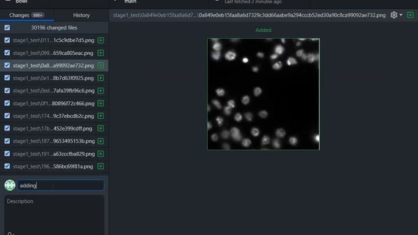Select file stage1_test\187...9653495153b.png
The image size is (418, 235).
click(54, 141)
